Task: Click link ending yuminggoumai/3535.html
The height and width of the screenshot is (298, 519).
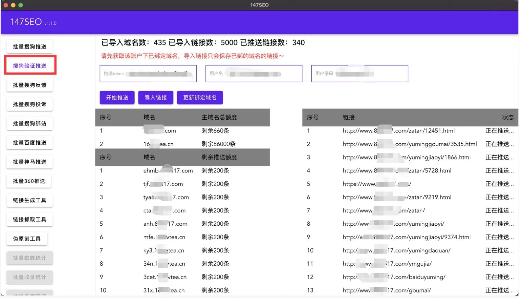Action: (410, 144)
